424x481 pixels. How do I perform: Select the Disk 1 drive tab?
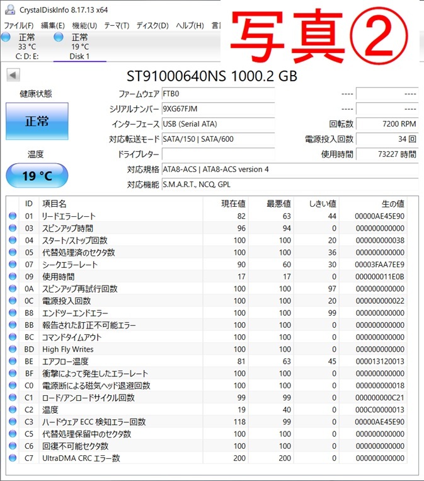pos(80,47)
